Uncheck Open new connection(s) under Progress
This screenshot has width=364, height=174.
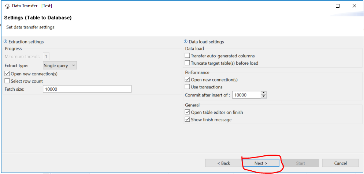coord(7,74)
